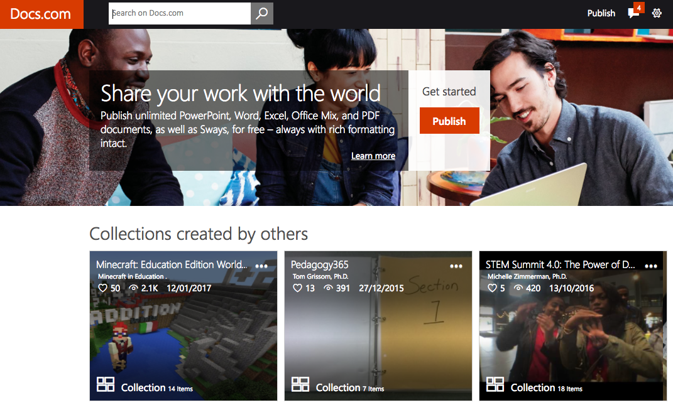Screen dimensions: 673x410
Task: Click the collection grid icon on Pedagogy365 card
Action: point(300,384)
